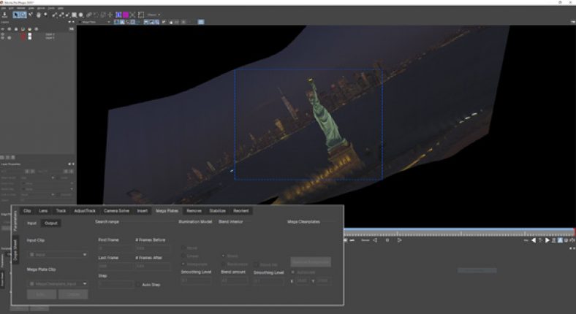
Task: Select the pointer selection tool
Action: [17, 15]
